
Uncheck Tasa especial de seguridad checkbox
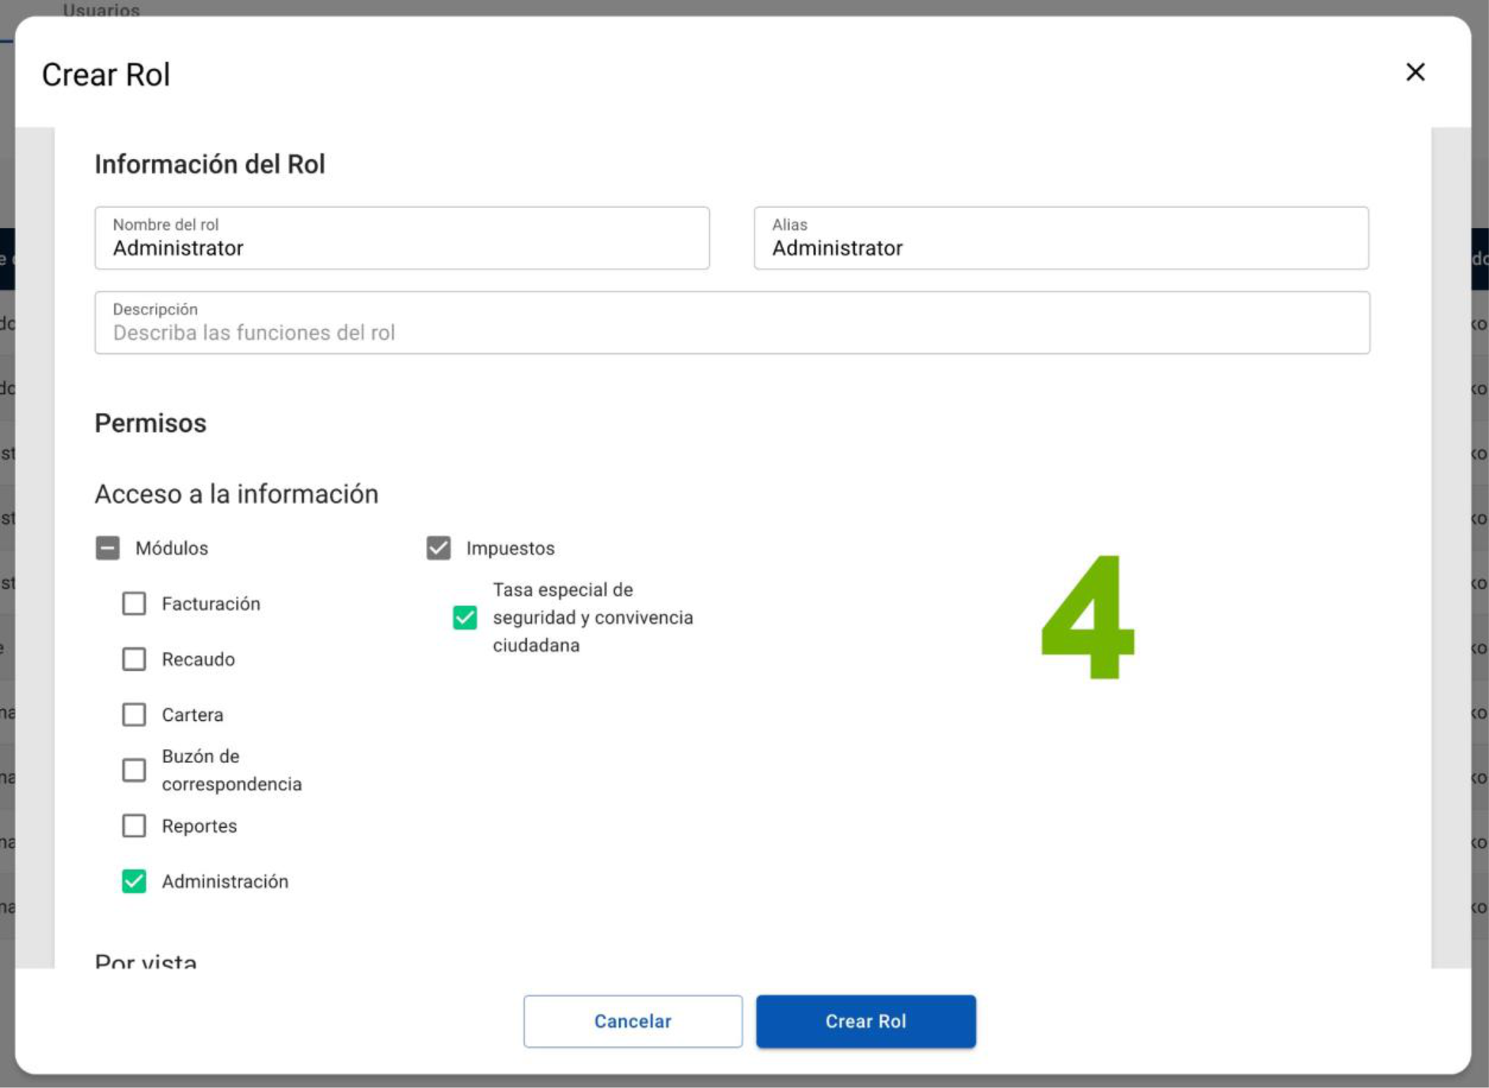(x=465, y=617)
